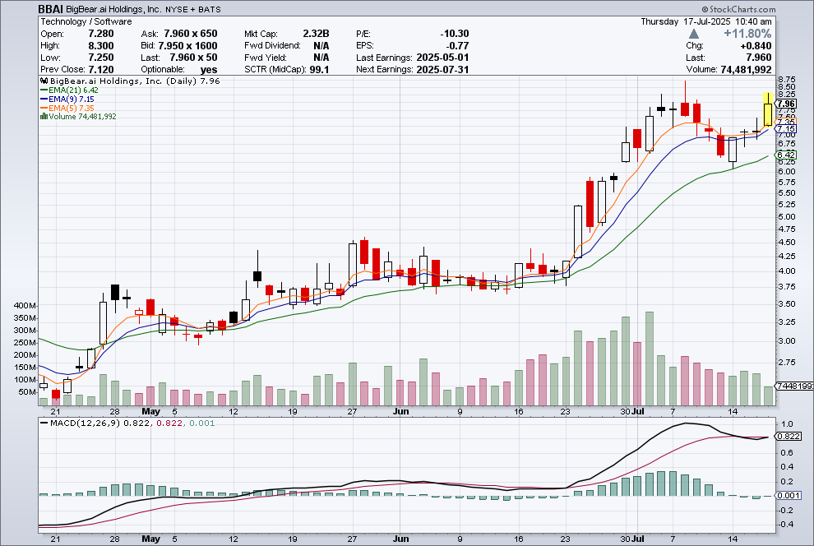Click the yellow highlighted latest candlestick

[x=767, y=109]
